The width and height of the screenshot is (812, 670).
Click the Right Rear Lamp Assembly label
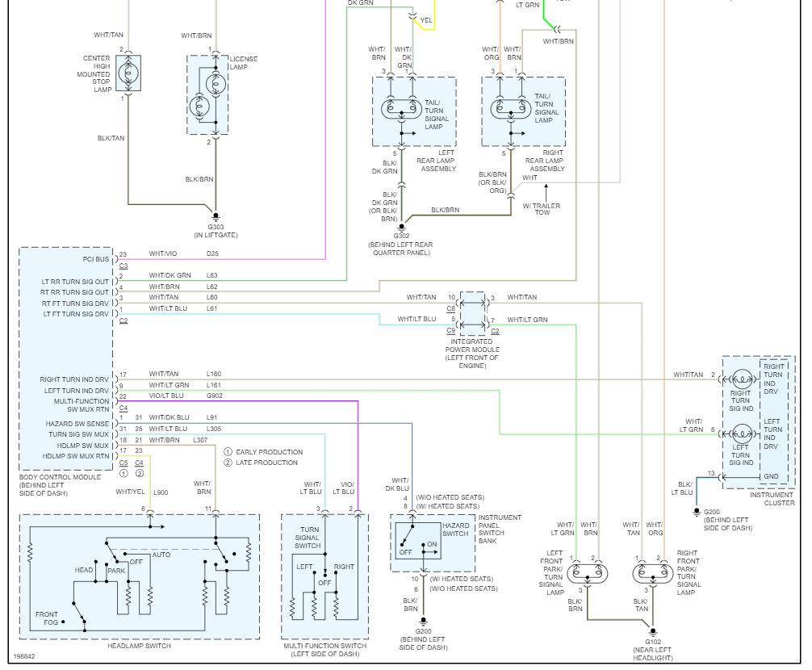pos(545,161)
